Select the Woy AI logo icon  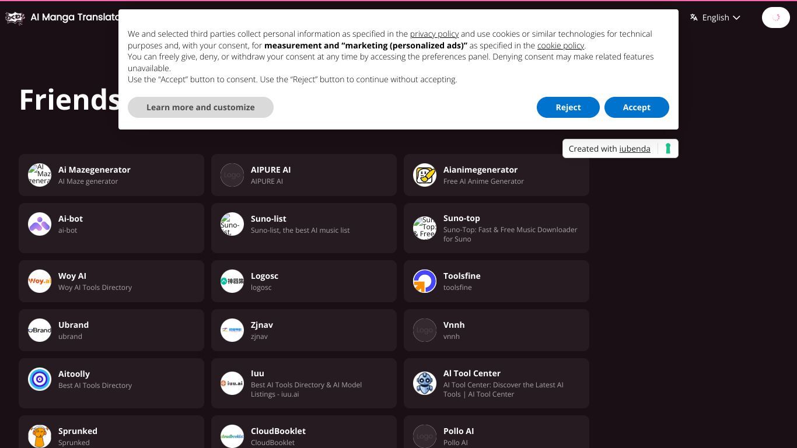[40, 281]
